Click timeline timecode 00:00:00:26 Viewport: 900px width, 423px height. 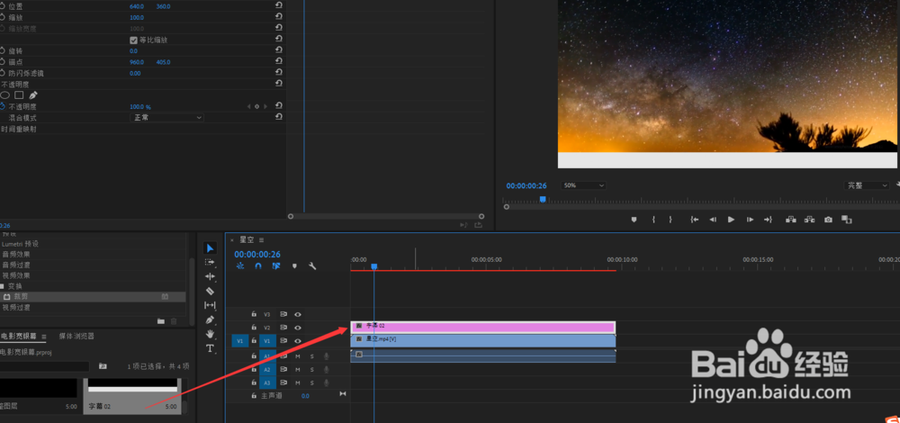point(257,254)
